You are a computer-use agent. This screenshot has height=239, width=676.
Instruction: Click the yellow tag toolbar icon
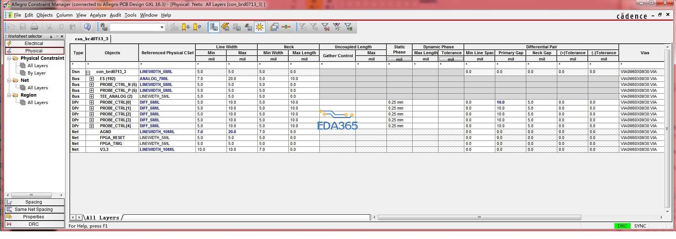pyautogui.click(x=225, y=27)
